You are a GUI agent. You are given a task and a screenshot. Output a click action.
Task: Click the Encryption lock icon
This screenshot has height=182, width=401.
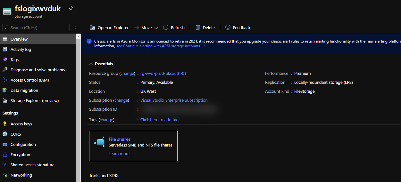5,154
